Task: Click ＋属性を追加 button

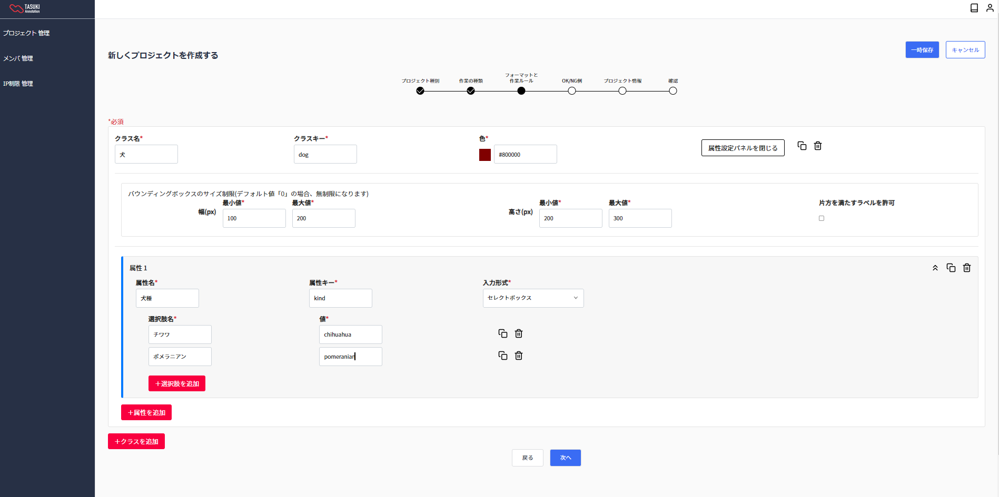Action: (146, 412)
